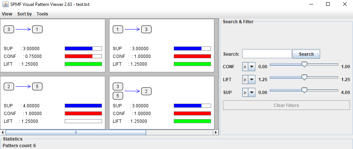
Task: Select node 1 in the 3→1 rule
Action: click(37, 29)
